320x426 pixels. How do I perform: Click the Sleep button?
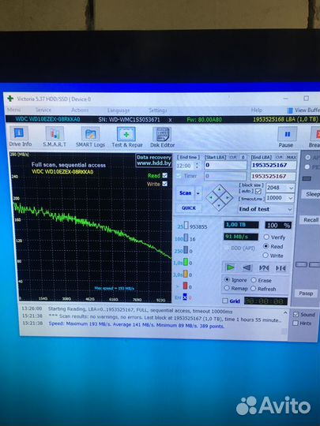(312, 194)
